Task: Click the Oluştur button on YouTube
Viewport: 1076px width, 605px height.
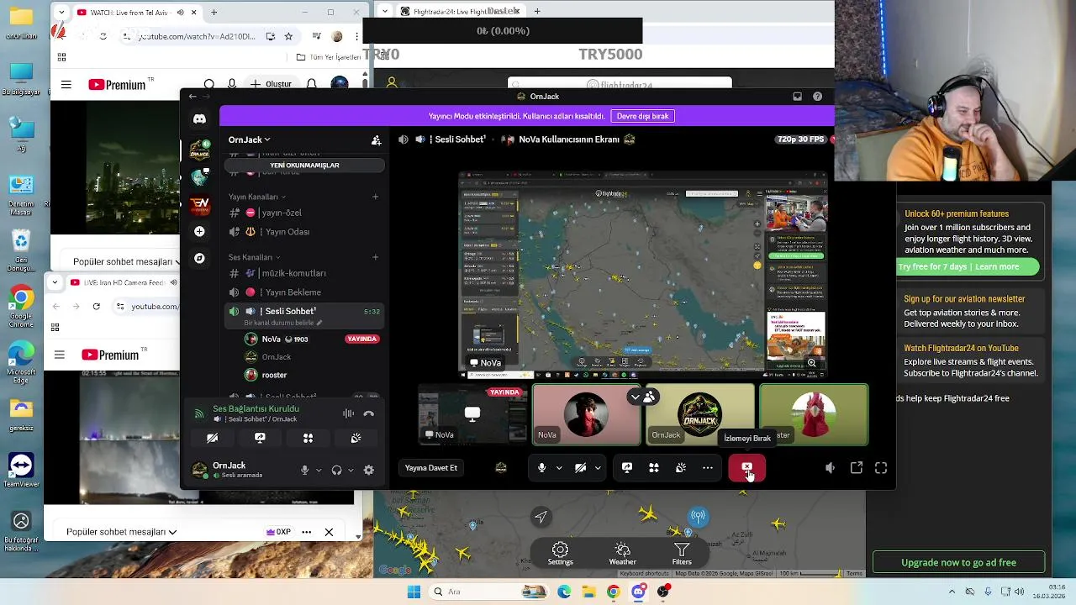Action: (x=271, y=84)
